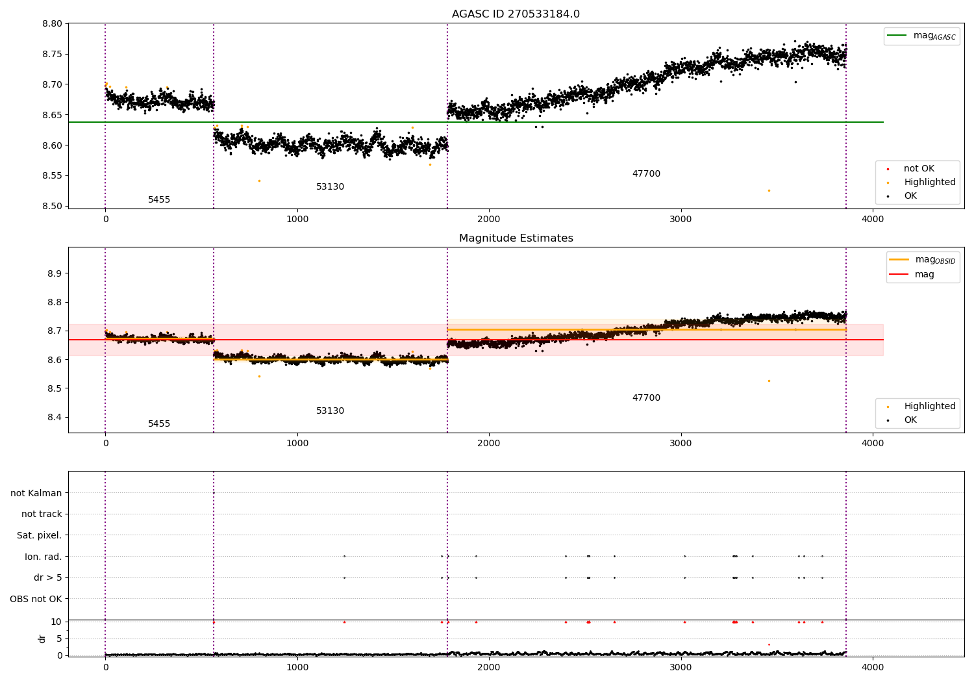974x682 pixels.
Task: Click the orange outlier near x=3450 in top plot
Action: click(x=769, y=190)
